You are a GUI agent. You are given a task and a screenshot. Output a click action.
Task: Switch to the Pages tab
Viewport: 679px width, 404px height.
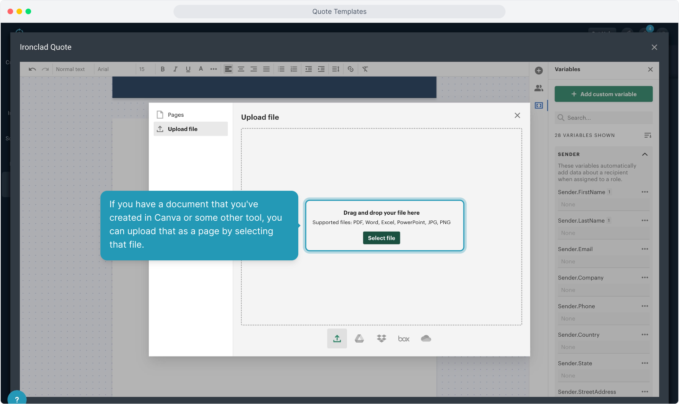191,115
